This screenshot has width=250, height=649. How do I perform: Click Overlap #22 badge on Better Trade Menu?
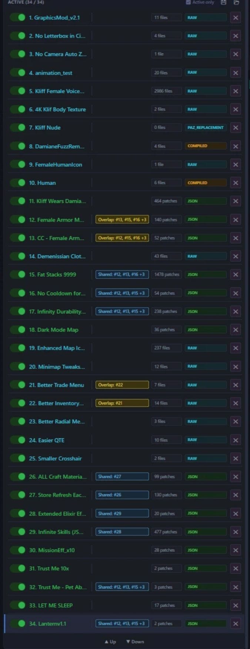pos(122,385)
